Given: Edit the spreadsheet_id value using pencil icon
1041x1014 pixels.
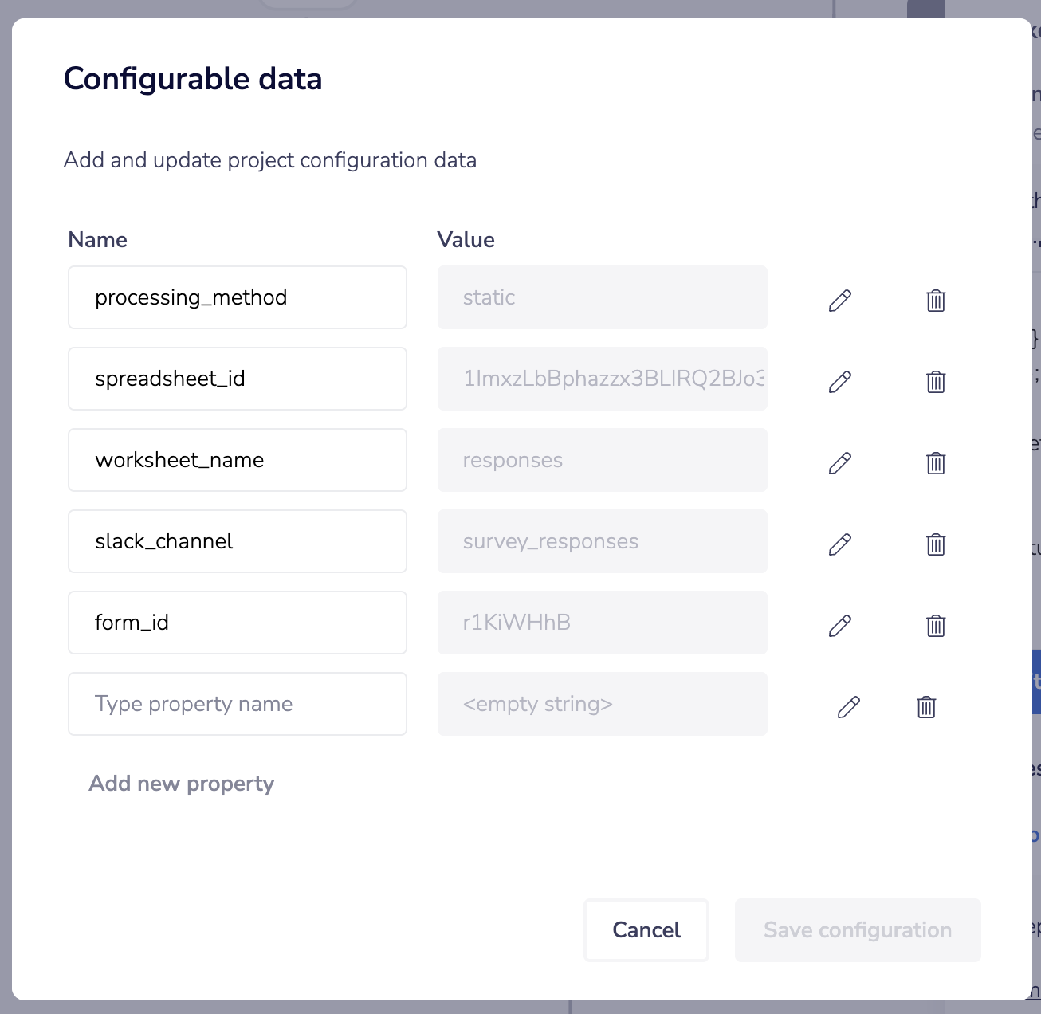Looking at the screenshot, I should tap(840, 382).
